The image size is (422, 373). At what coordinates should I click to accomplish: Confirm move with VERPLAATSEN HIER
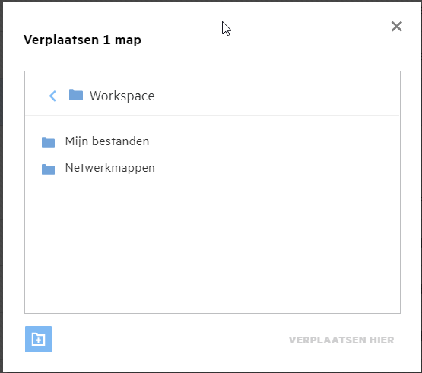(341, 340)
